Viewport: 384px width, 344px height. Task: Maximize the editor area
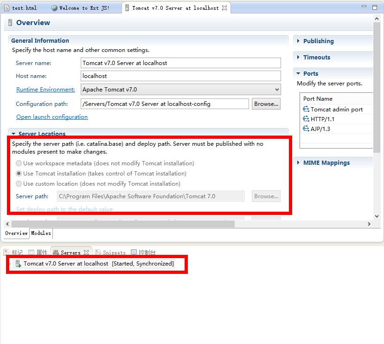[x=375, y=7]
